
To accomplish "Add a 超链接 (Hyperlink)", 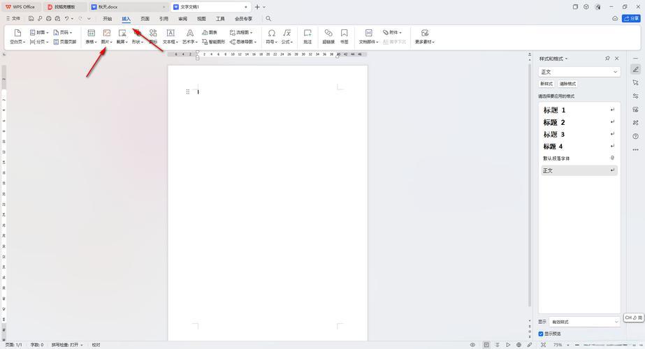I will point(328,34).
